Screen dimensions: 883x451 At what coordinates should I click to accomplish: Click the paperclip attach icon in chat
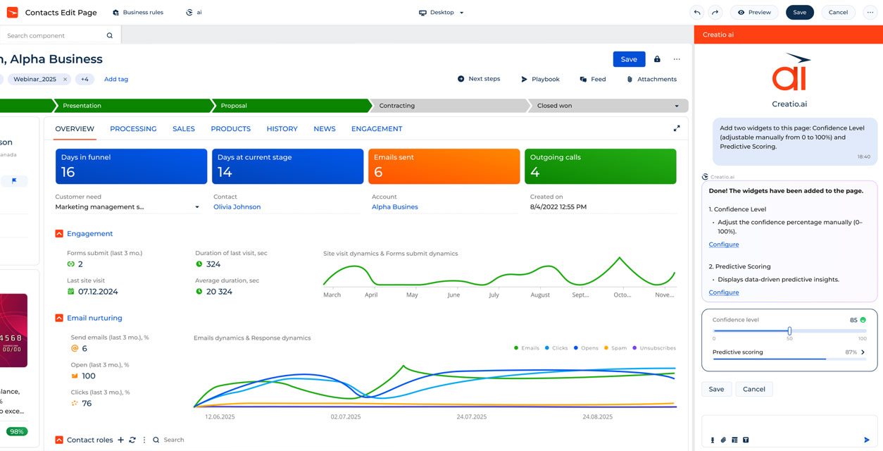[x=723, y=440]
